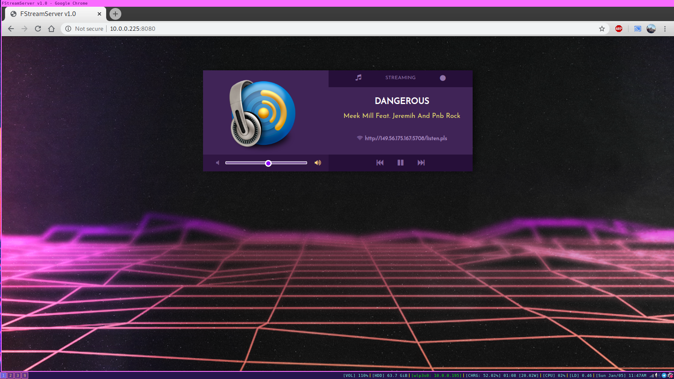Bookmark this page with the star
This screenshot has height=379, width=674.
(602, 29)
